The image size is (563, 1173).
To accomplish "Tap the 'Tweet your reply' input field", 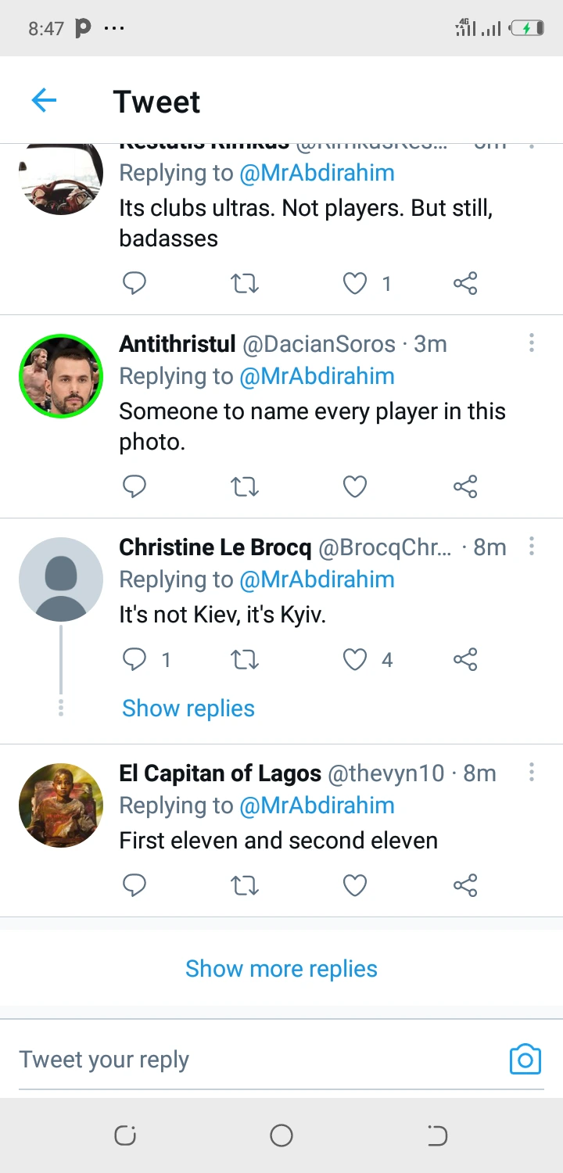I will (235, 1060).
